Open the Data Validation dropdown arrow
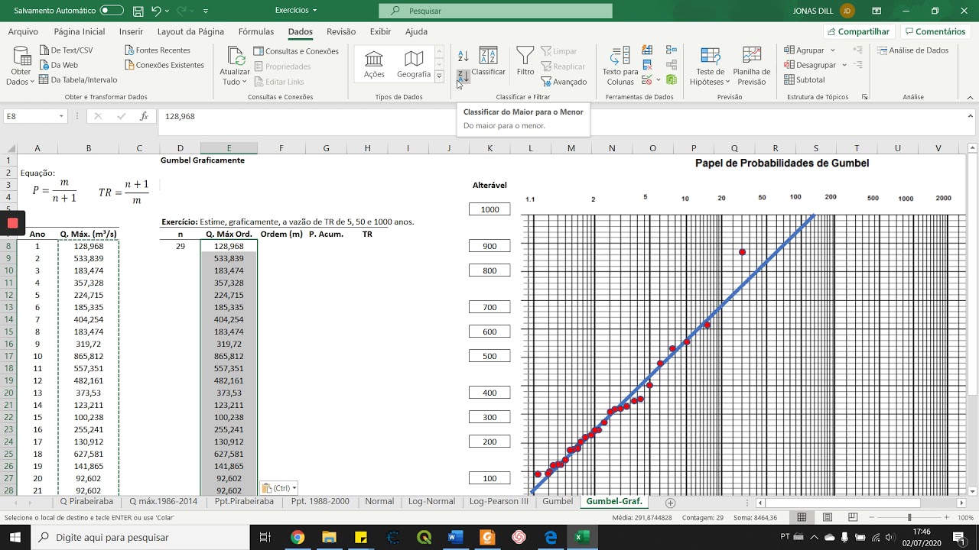This screenshot has width=979, height=550. [x=659, y=79]
